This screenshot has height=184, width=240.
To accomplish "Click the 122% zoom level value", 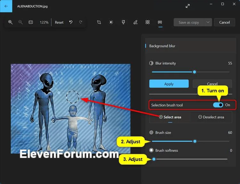I will (x=44, y=22).
